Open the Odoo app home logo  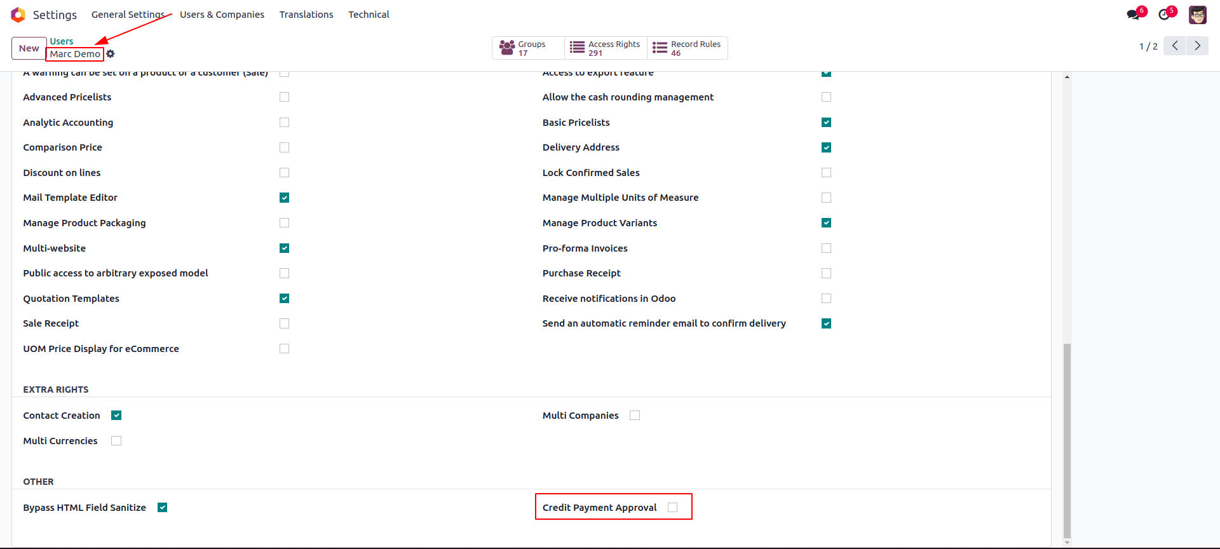coord(18,15)
